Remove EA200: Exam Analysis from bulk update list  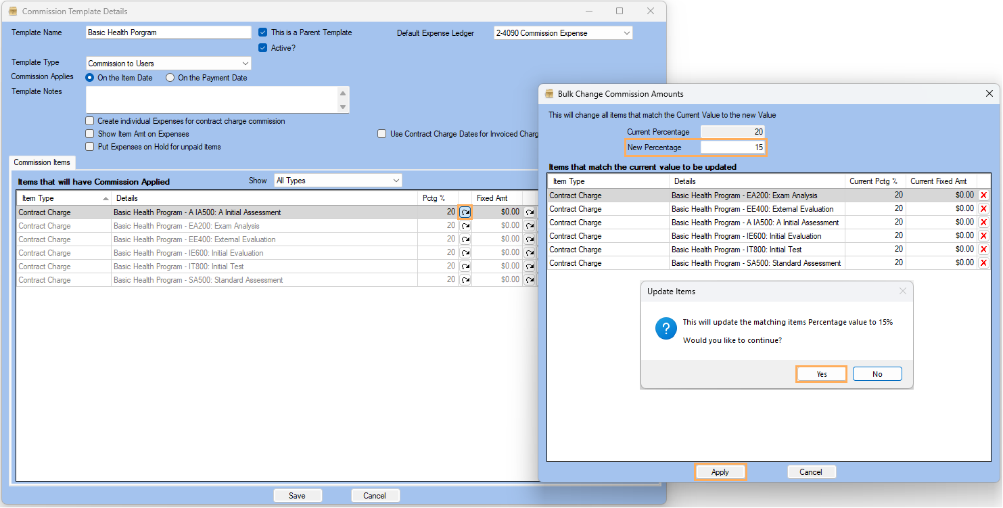click(x=983, y=195)
